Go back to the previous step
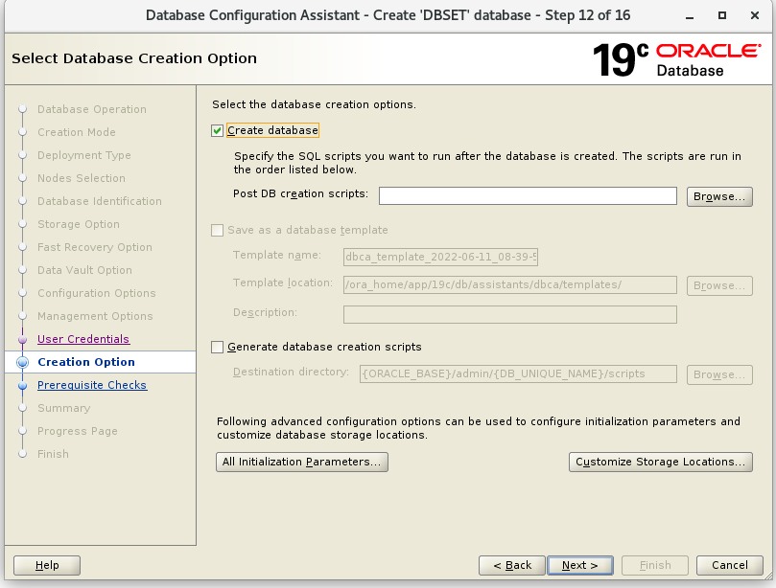 [x=512, y=565]
